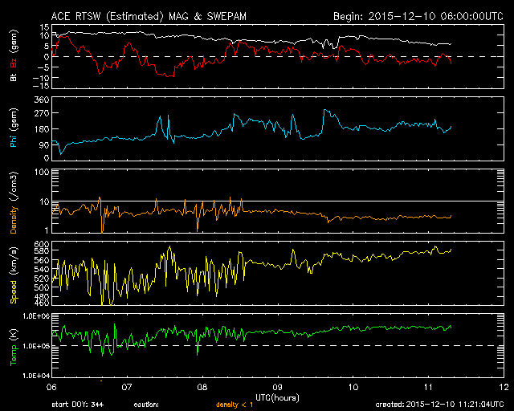Click the "UTC(hours)" axis title
The height and width of the screenshot is (411, 514).
277,398
